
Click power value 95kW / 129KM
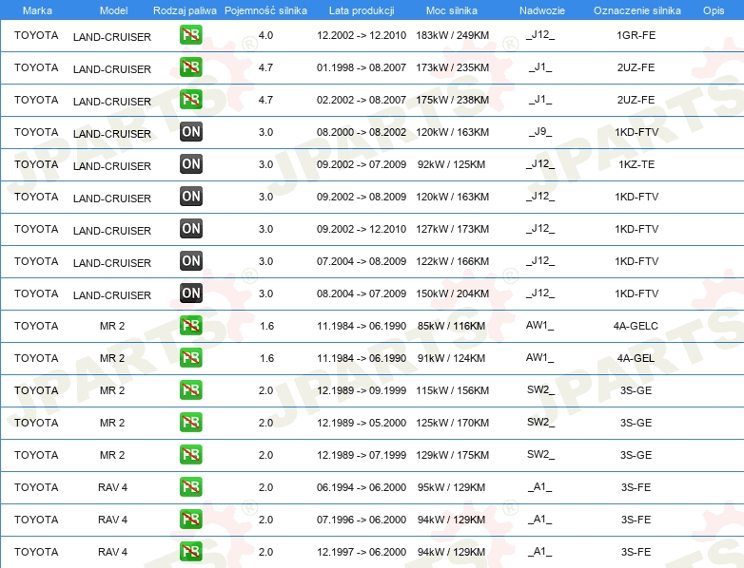coord(451,487)
